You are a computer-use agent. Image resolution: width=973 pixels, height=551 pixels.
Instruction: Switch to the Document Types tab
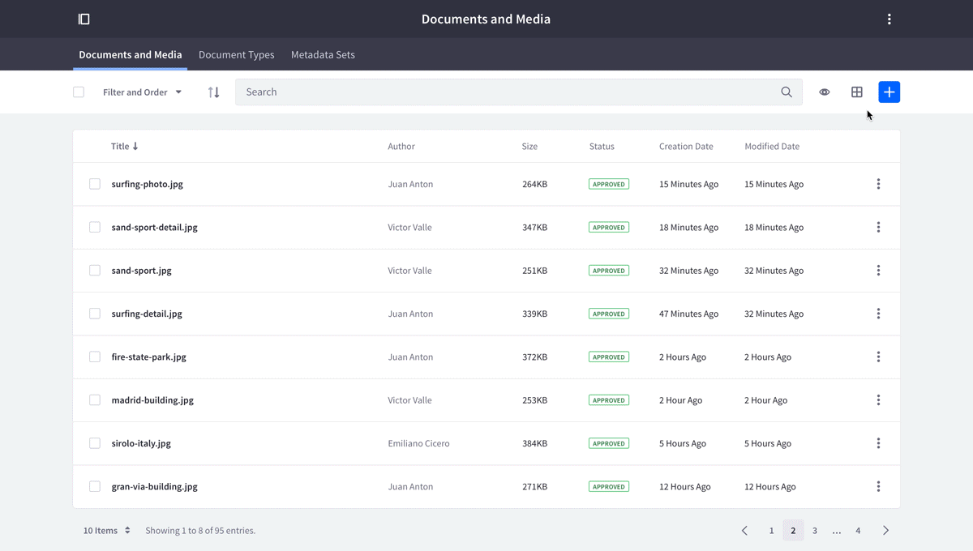[236, 54]
